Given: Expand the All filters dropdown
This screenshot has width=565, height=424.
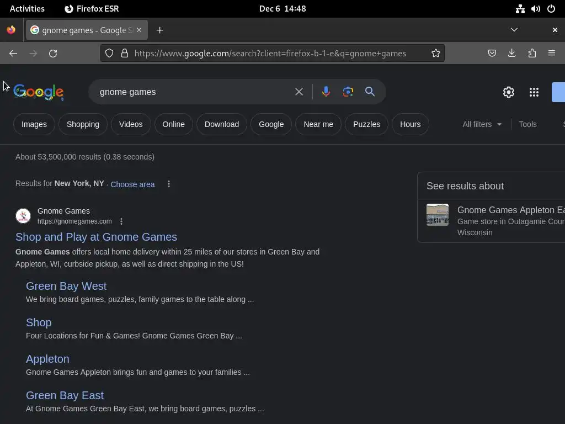Looking at the screenshot, I should click(x=482, y=124).
